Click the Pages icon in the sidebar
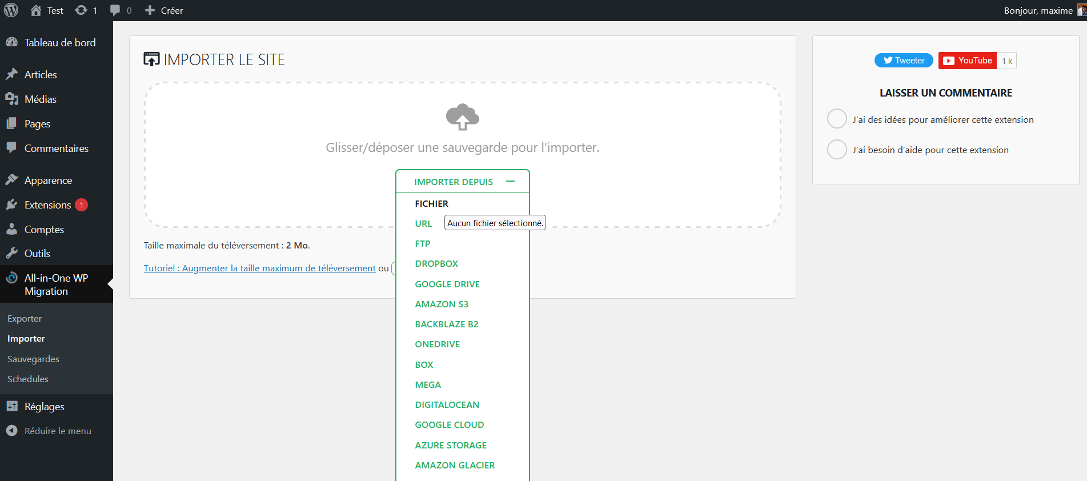Viewport: 1087px width, 481px height. click(11, 123)
